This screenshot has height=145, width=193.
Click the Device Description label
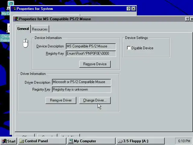[50, 46]
